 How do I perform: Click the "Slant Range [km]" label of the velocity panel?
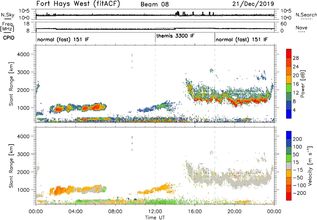11,166
